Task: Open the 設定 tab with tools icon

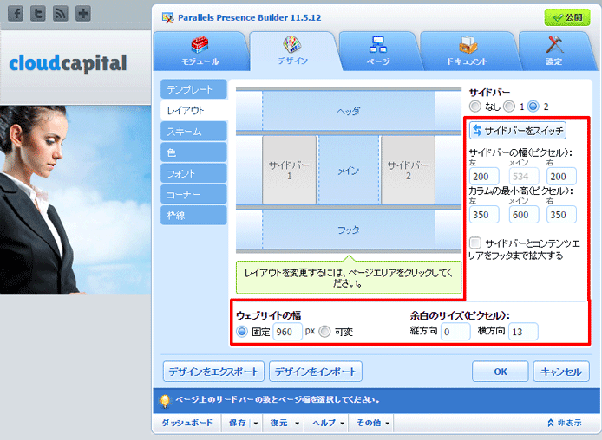Action: click(553, 51)
